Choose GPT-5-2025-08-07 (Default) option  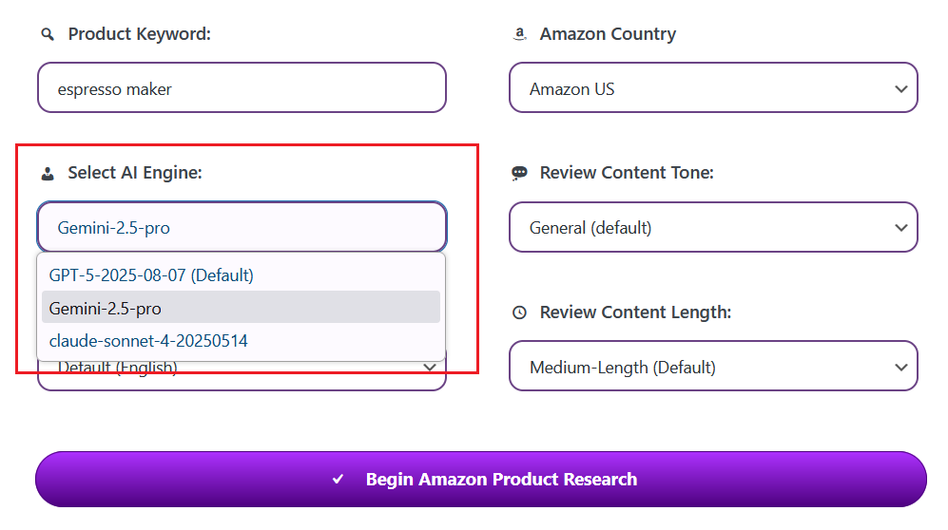(x=152, y=275)
